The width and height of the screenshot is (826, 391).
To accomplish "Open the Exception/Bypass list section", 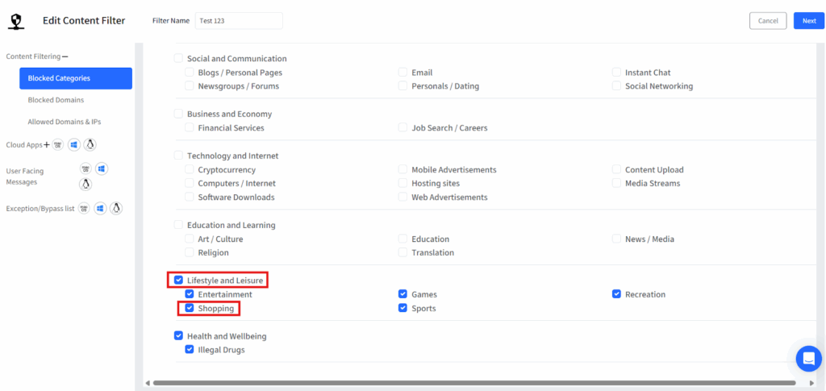I will point(40,208).
